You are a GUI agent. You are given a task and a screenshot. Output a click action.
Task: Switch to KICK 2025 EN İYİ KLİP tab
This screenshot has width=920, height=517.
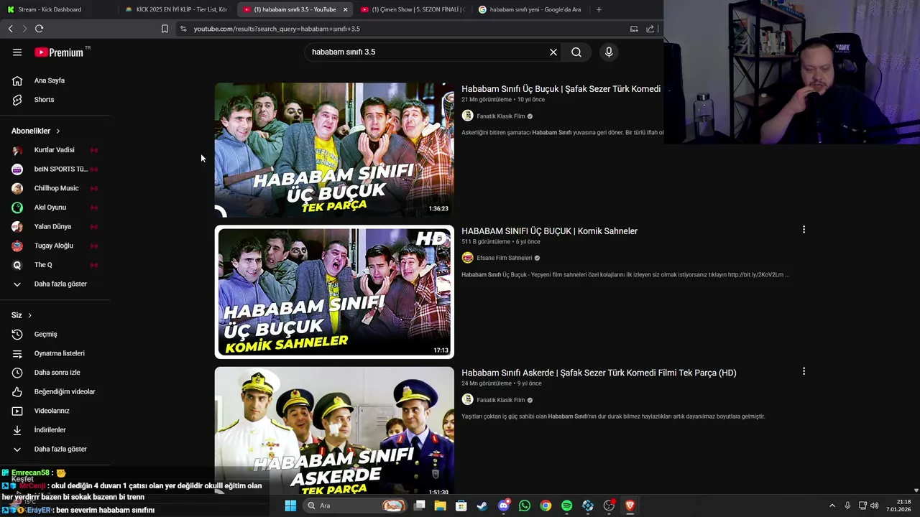[176, 9]
